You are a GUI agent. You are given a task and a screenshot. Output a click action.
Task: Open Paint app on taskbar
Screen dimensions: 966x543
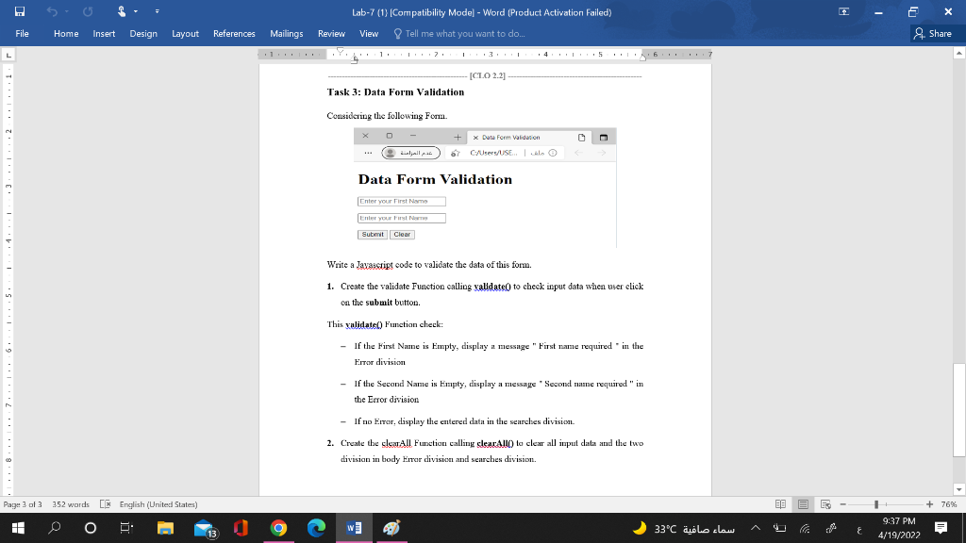391,528
